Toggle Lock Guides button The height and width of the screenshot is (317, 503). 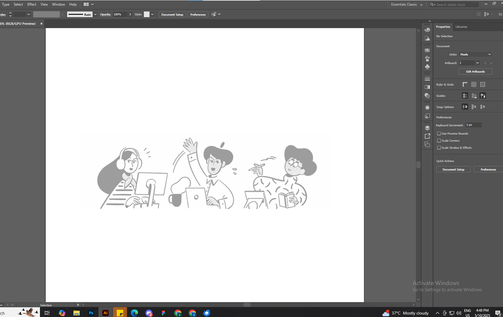(474, 96)
